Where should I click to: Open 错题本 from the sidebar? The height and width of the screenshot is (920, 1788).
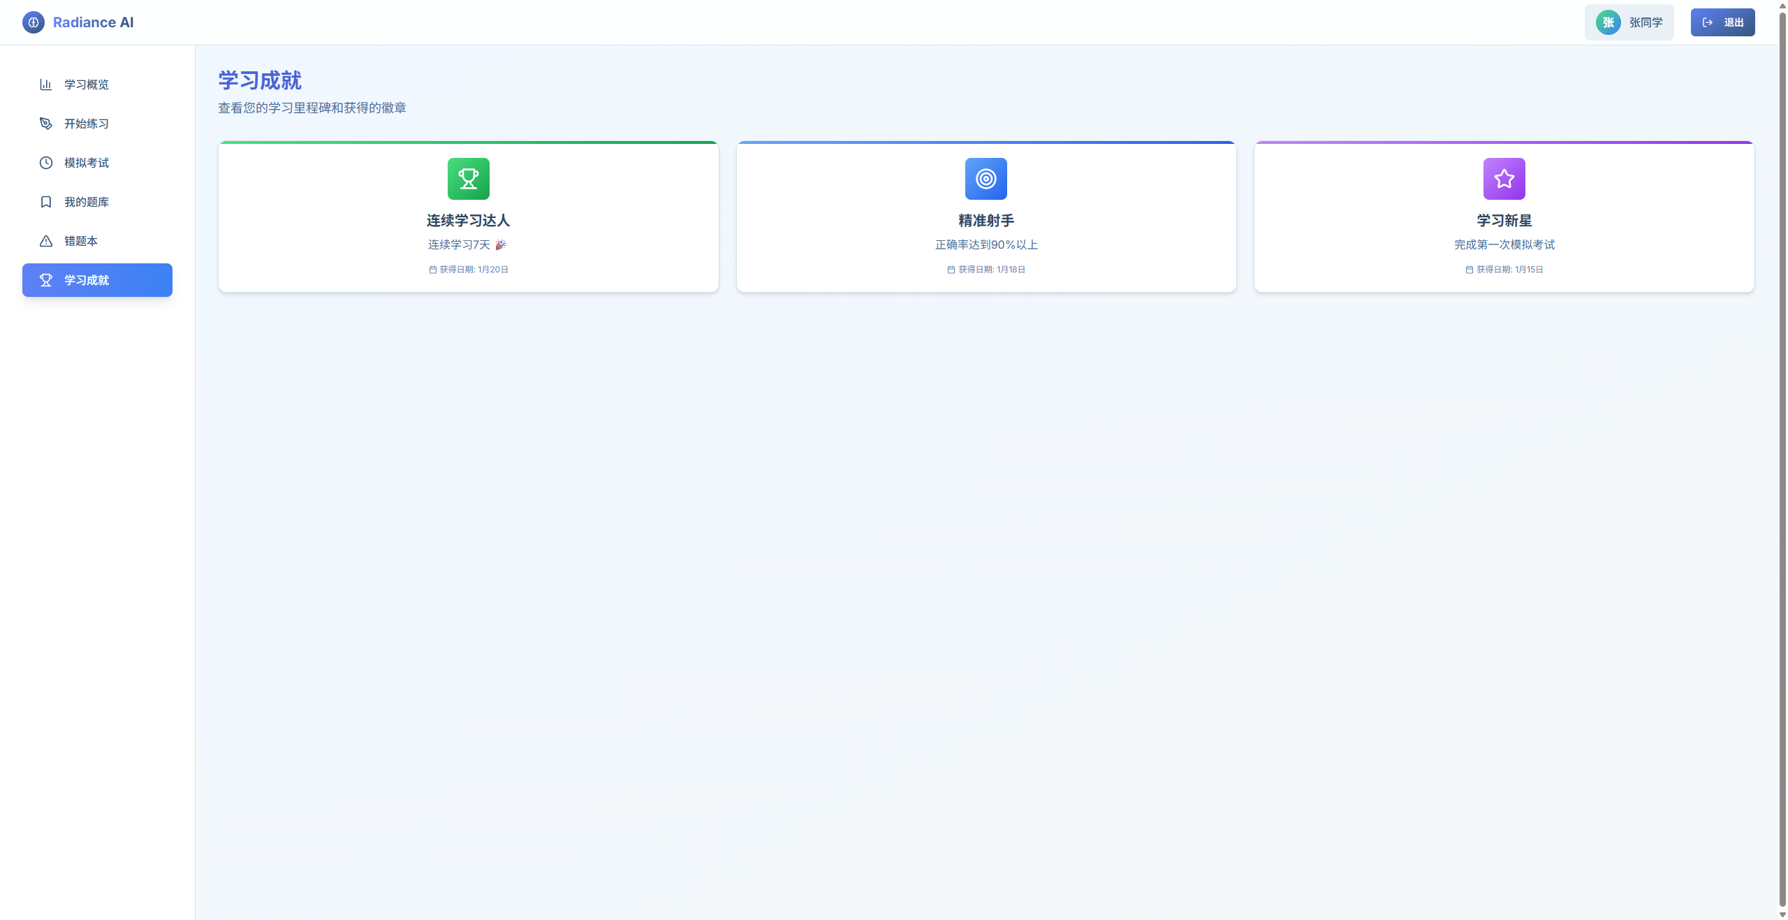[x=80, y=241]
